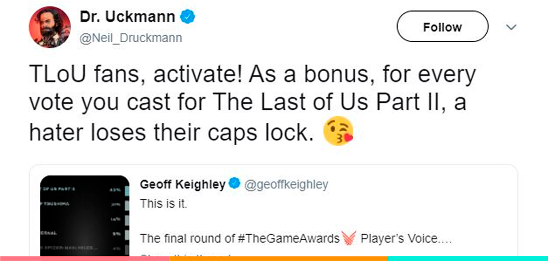Click the teal segment of the bottom color bar

coord(468,259)
